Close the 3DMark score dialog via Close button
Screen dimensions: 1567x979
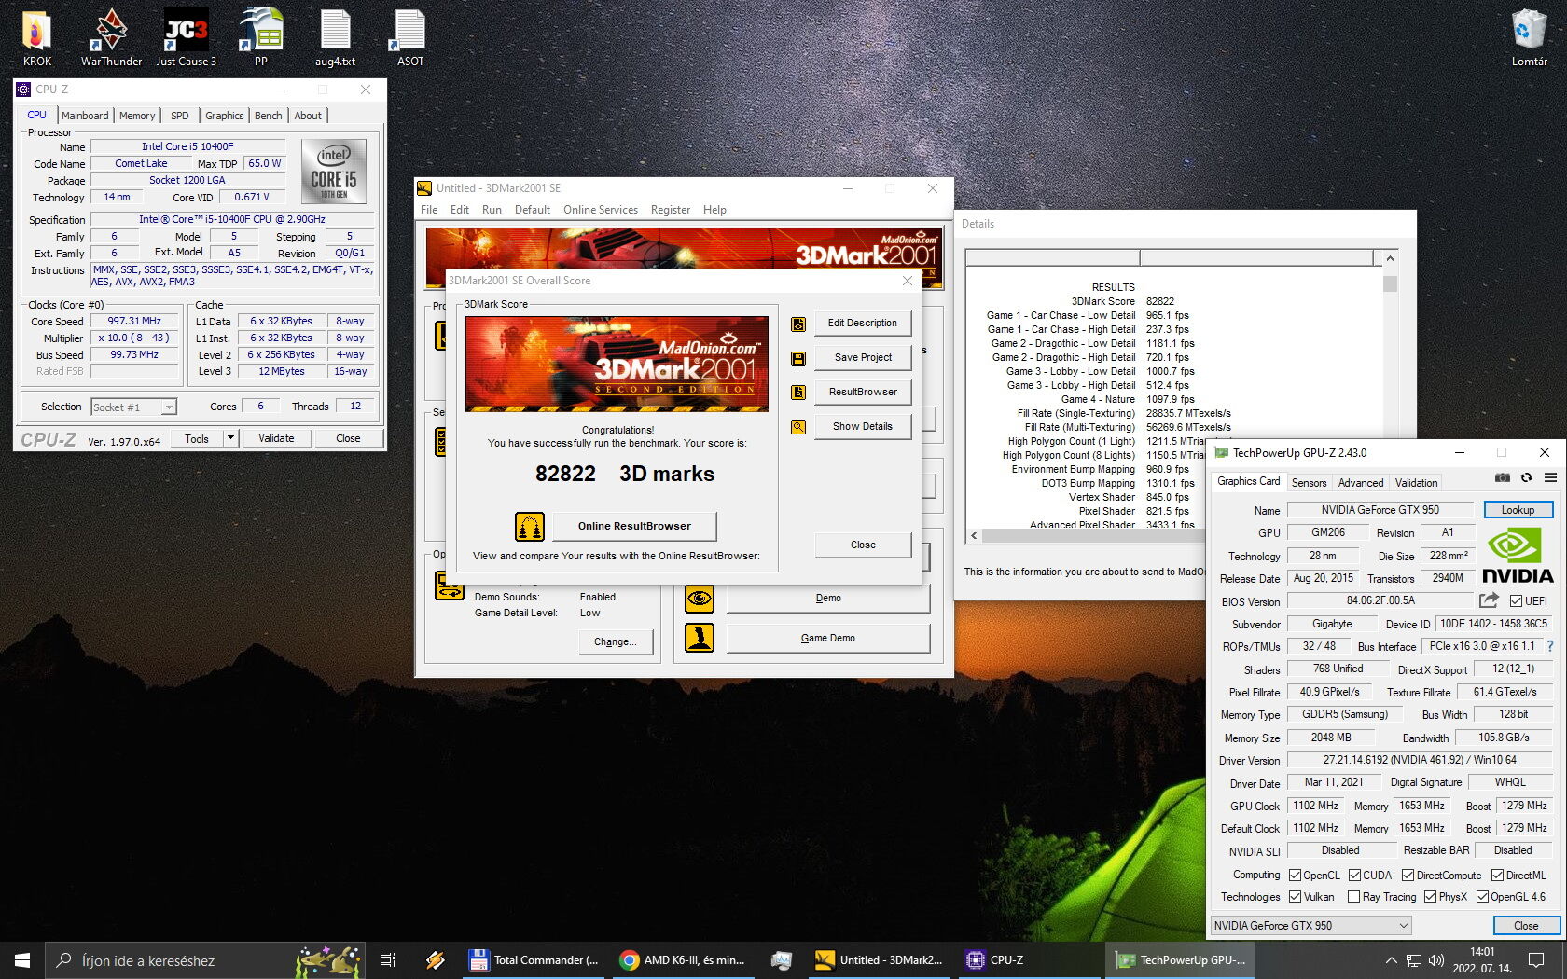[863, 545]
